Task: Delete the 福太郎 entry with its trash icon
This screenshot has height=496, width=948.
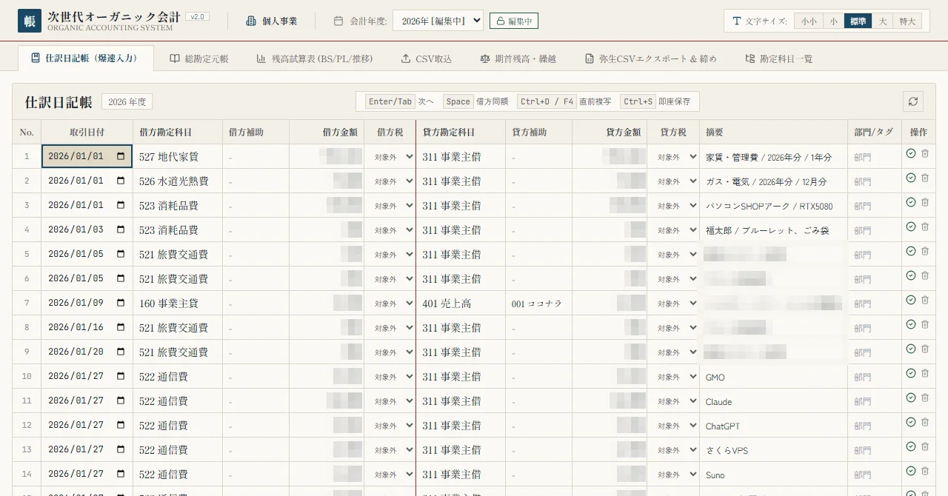Action: click(925, 227)
